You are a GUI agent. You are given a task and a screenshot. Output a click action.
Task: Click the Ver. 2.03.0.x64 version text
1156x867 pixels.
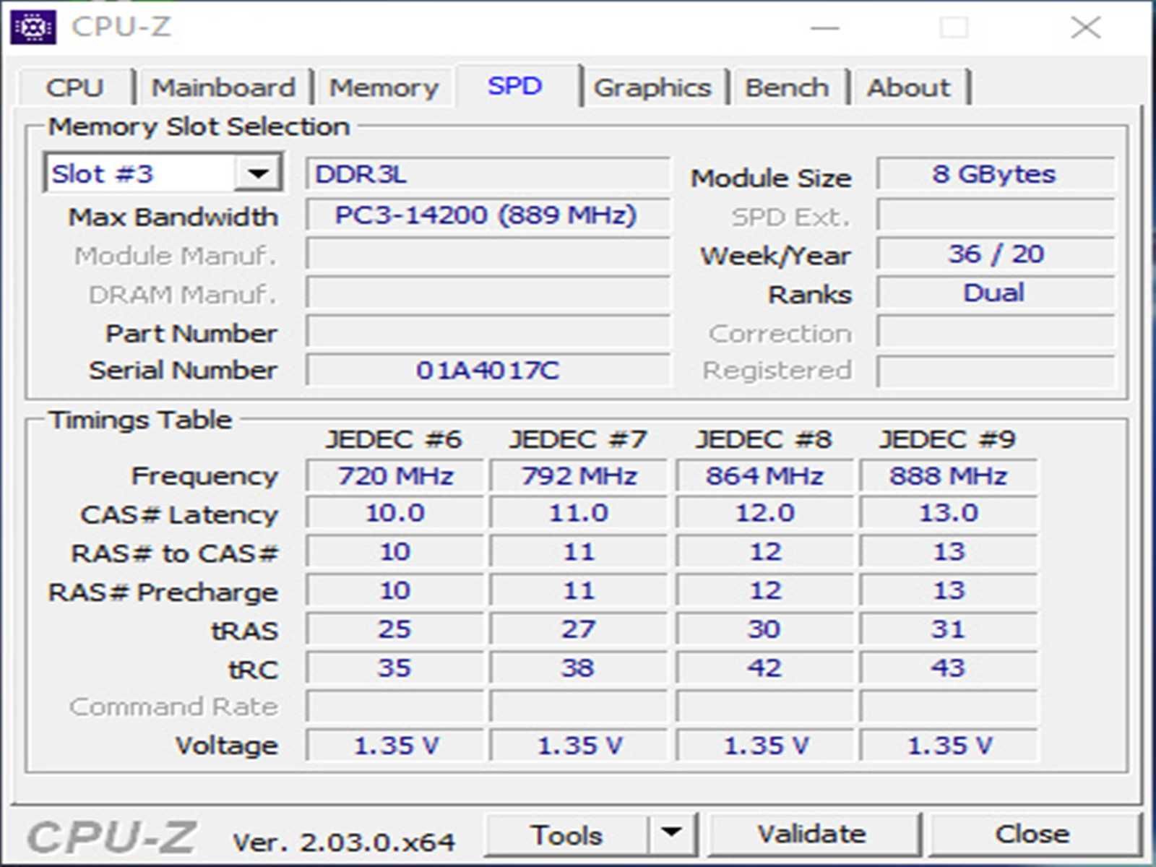(x=344, y=842)
